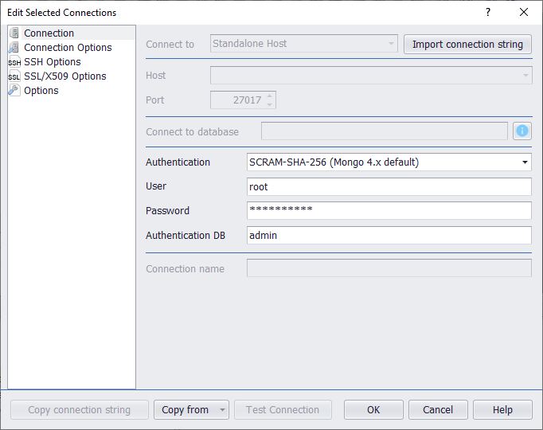Switch to Connection Options page

click(x=68, y=48)
